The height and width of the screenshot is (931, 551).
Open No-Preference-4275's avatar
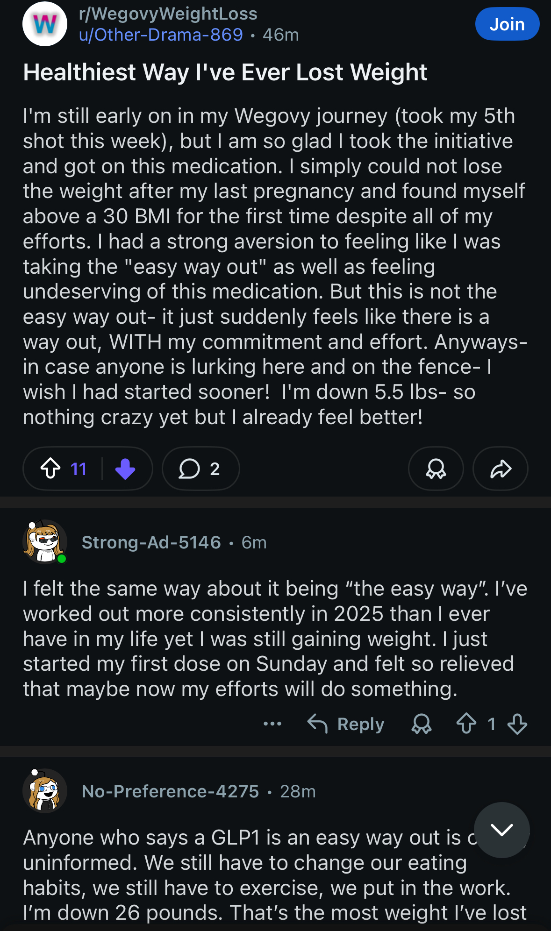point(45,791)
